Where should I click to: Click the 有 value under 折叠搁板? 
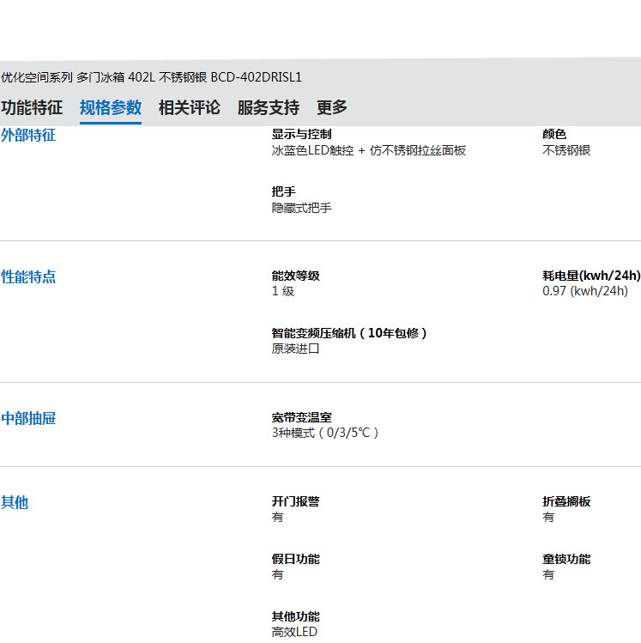click(548, 517)
